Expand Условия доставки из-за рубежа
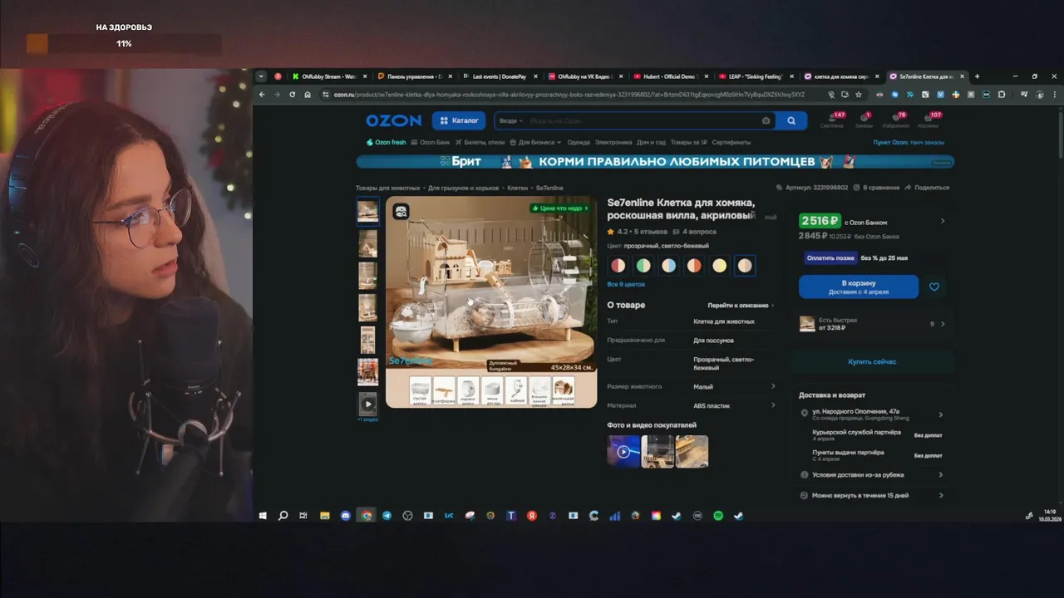This screenshot has width=1064, height=598. click(x=872, y=475)
